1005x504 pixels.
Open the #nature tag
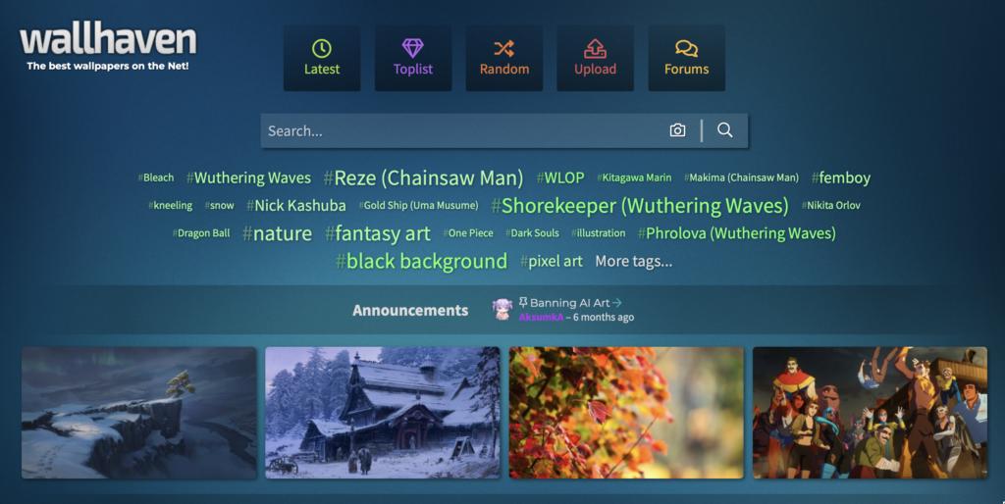[277, 233]
